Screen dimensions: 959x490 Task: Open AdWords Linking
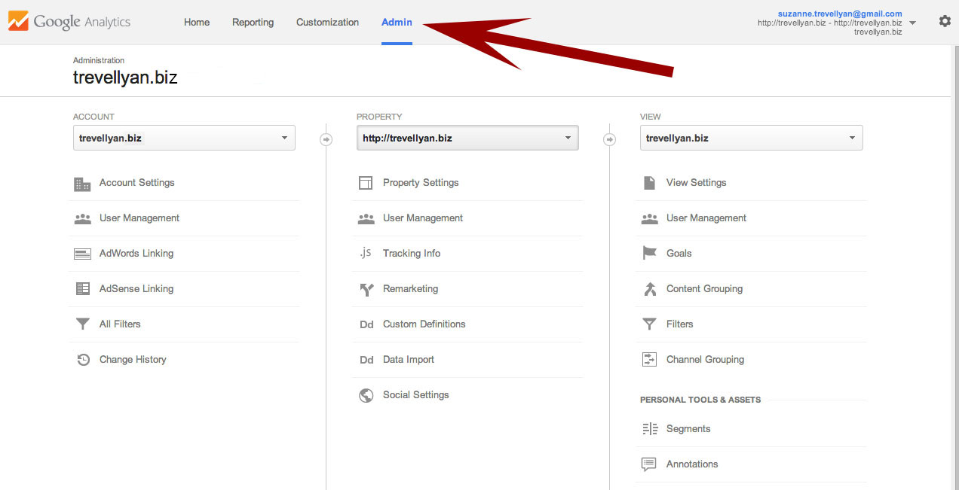point(136,254)
